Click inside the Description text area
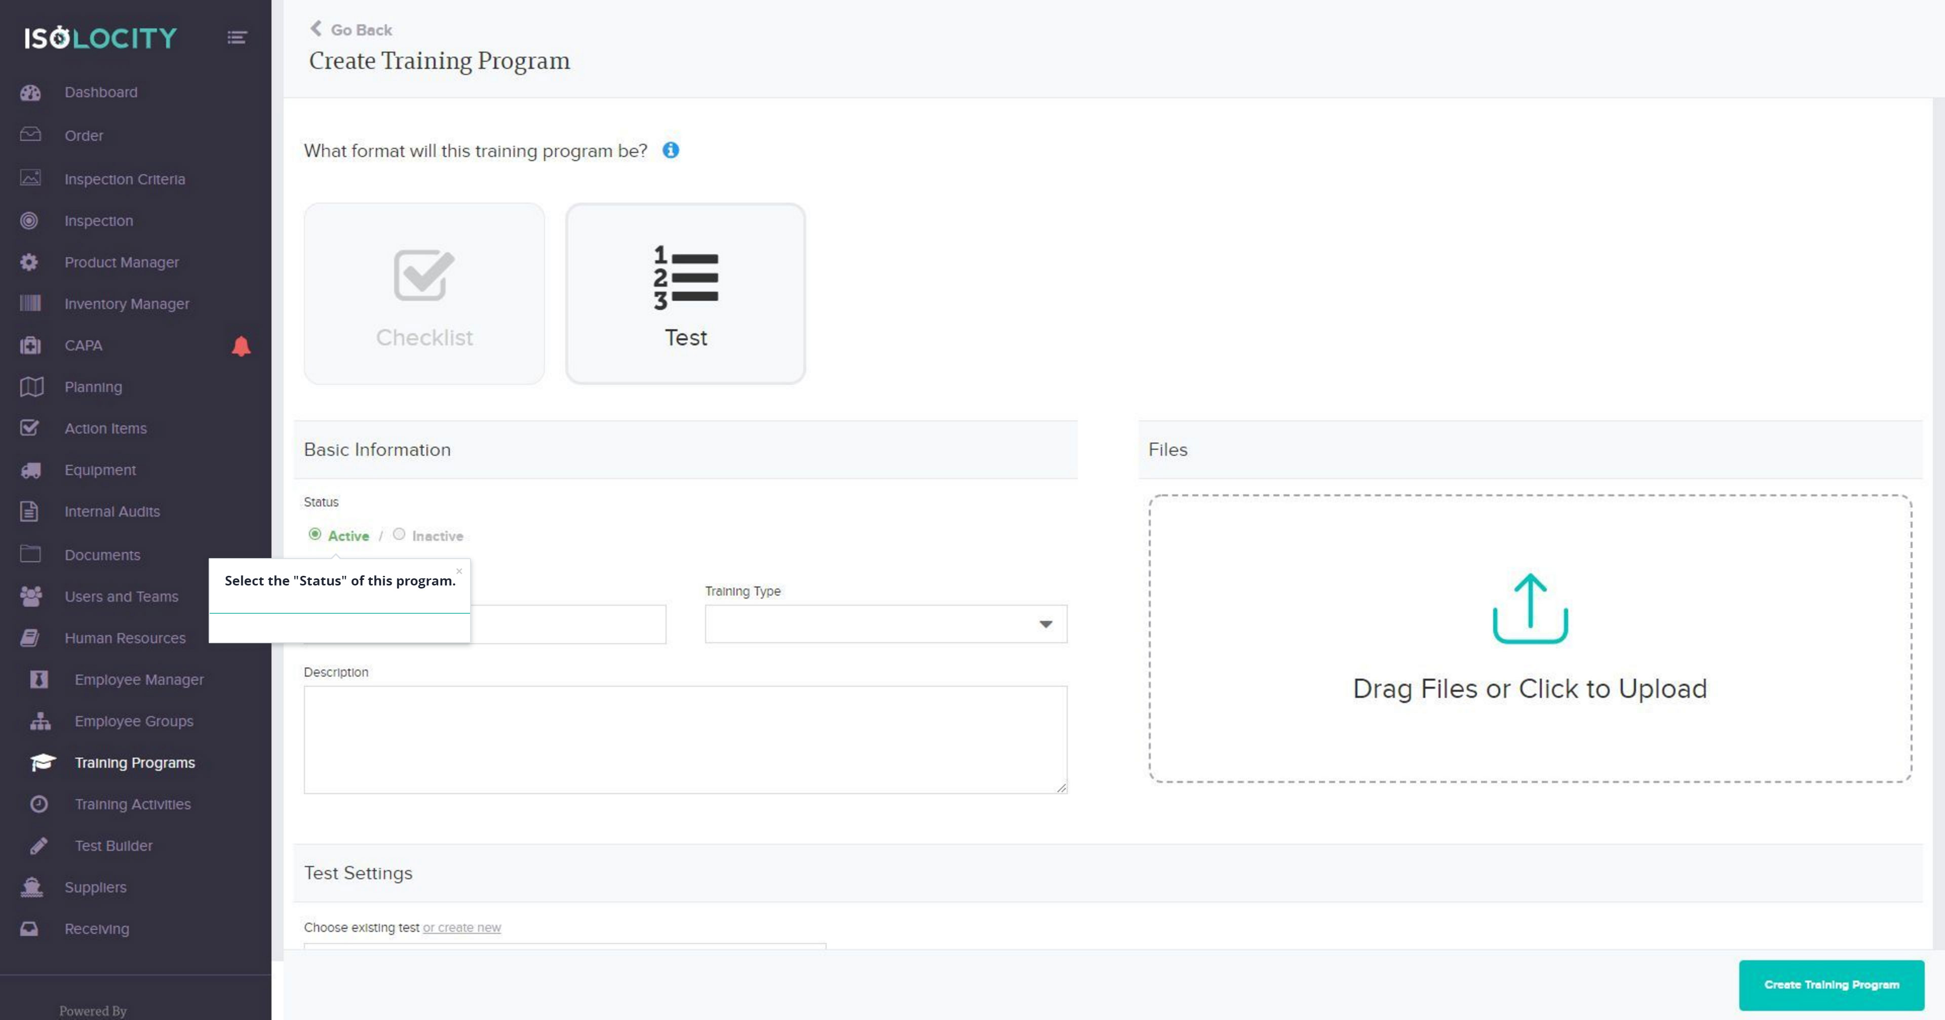This screenshot has width=1945, height=1020. [x=686, y=740]
